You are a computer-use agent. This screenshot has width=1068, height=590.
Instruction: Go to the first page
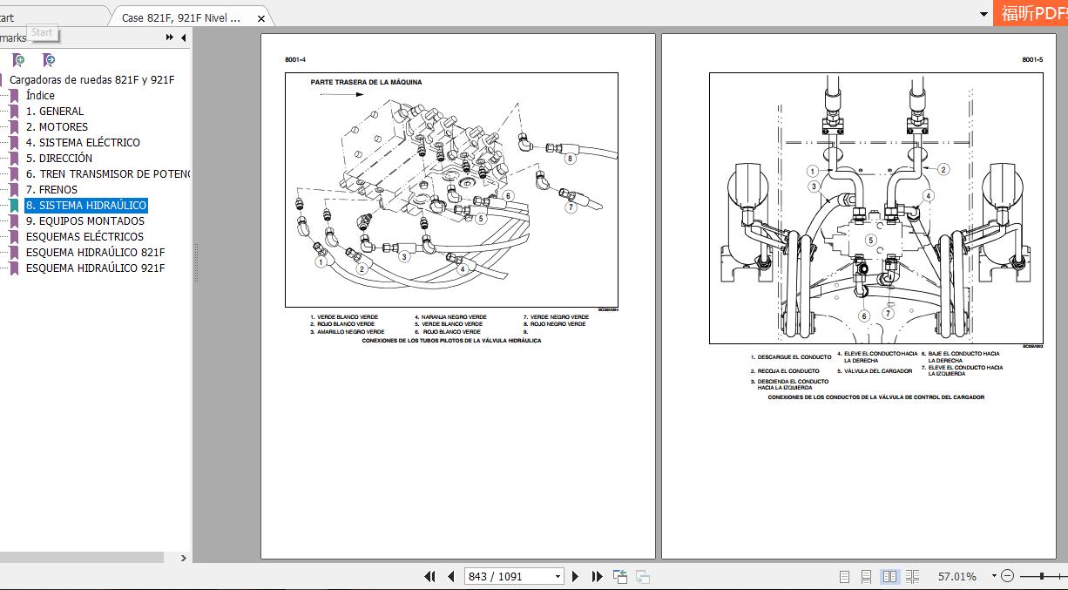(x=429, y=576)
